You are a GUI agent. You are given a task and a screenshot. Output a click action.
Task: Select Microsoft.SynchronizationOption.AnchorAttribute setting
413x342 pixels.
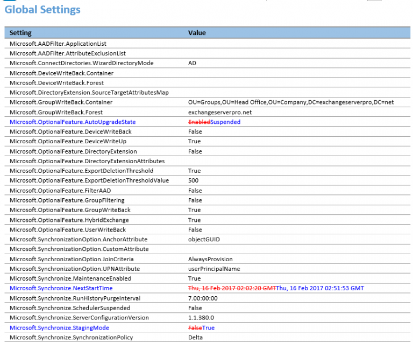[79, 239]
